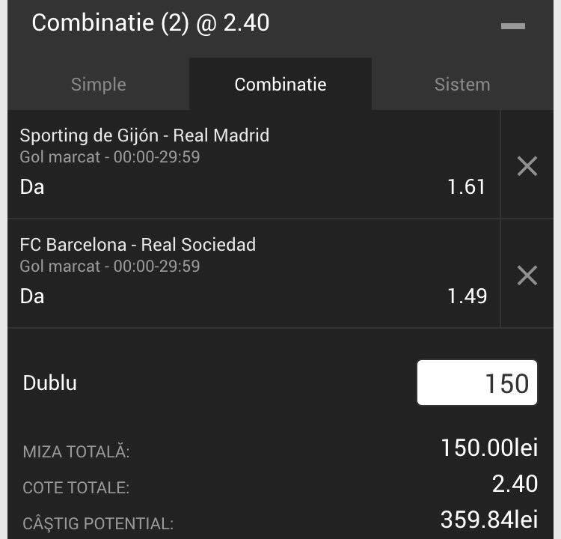Screen dimensions: 561x539
Task: Open the Sporting de Gijón - Real Madrid match title
Action: 144,135
